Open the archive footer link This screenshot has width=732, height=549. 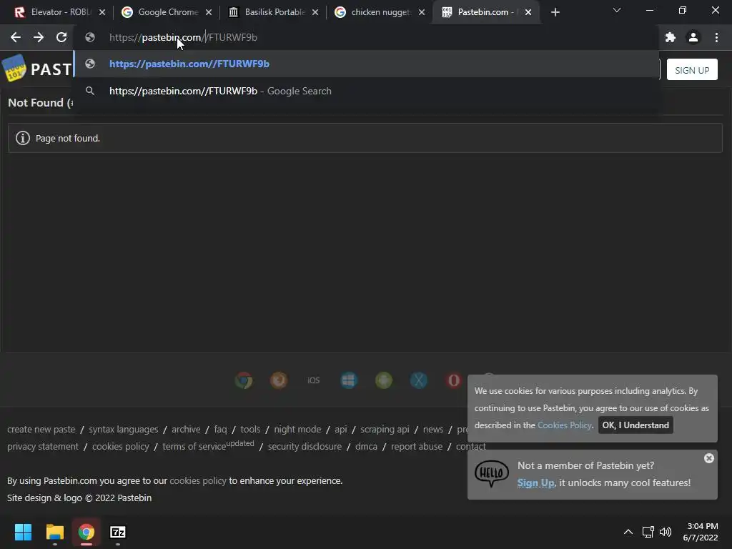(186, 430)
